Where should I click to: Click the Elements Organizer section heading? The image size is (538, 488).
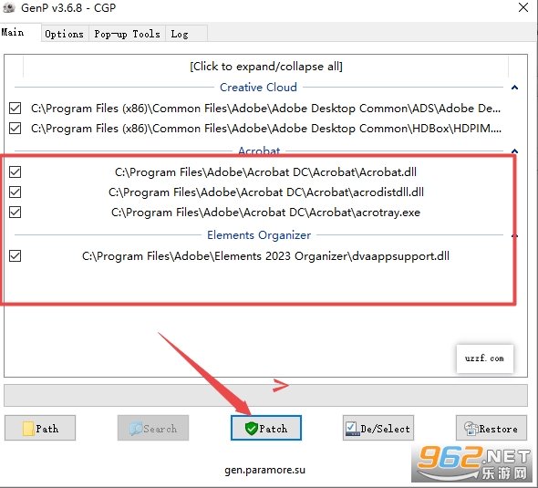point(259,235)
